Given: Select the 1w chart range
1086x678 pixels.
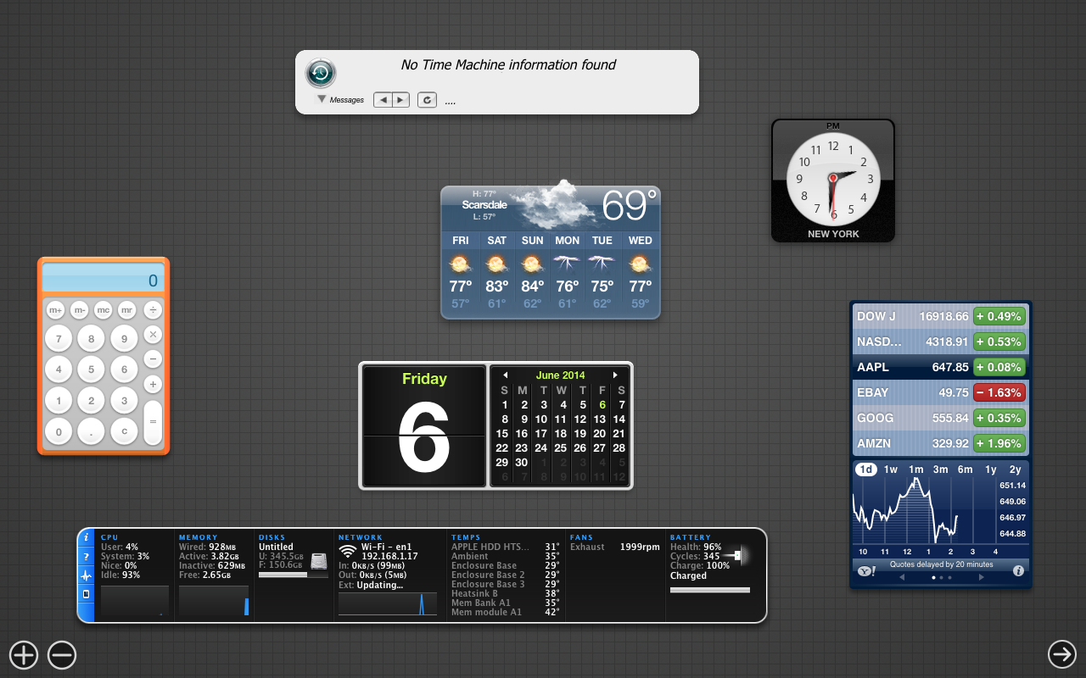Looking at the screenshot, I should [891, 470].
